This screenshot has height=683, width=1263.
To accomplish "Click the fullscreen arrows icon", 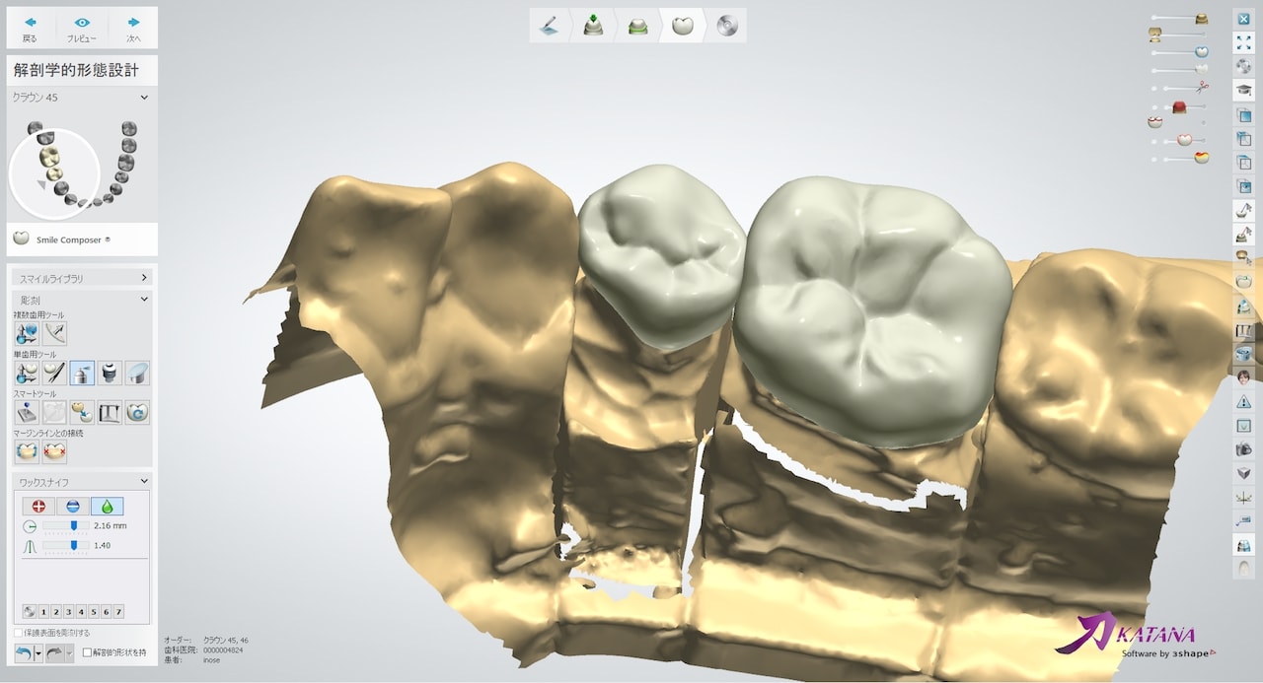I will [1243, 42].
